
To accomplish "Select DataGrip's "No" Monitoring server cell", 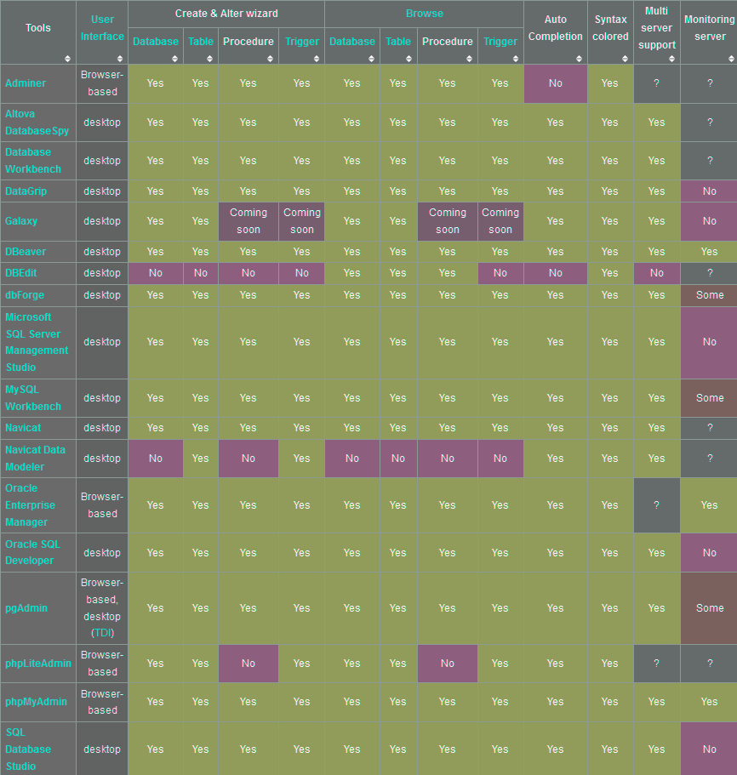I will (709, 191).
